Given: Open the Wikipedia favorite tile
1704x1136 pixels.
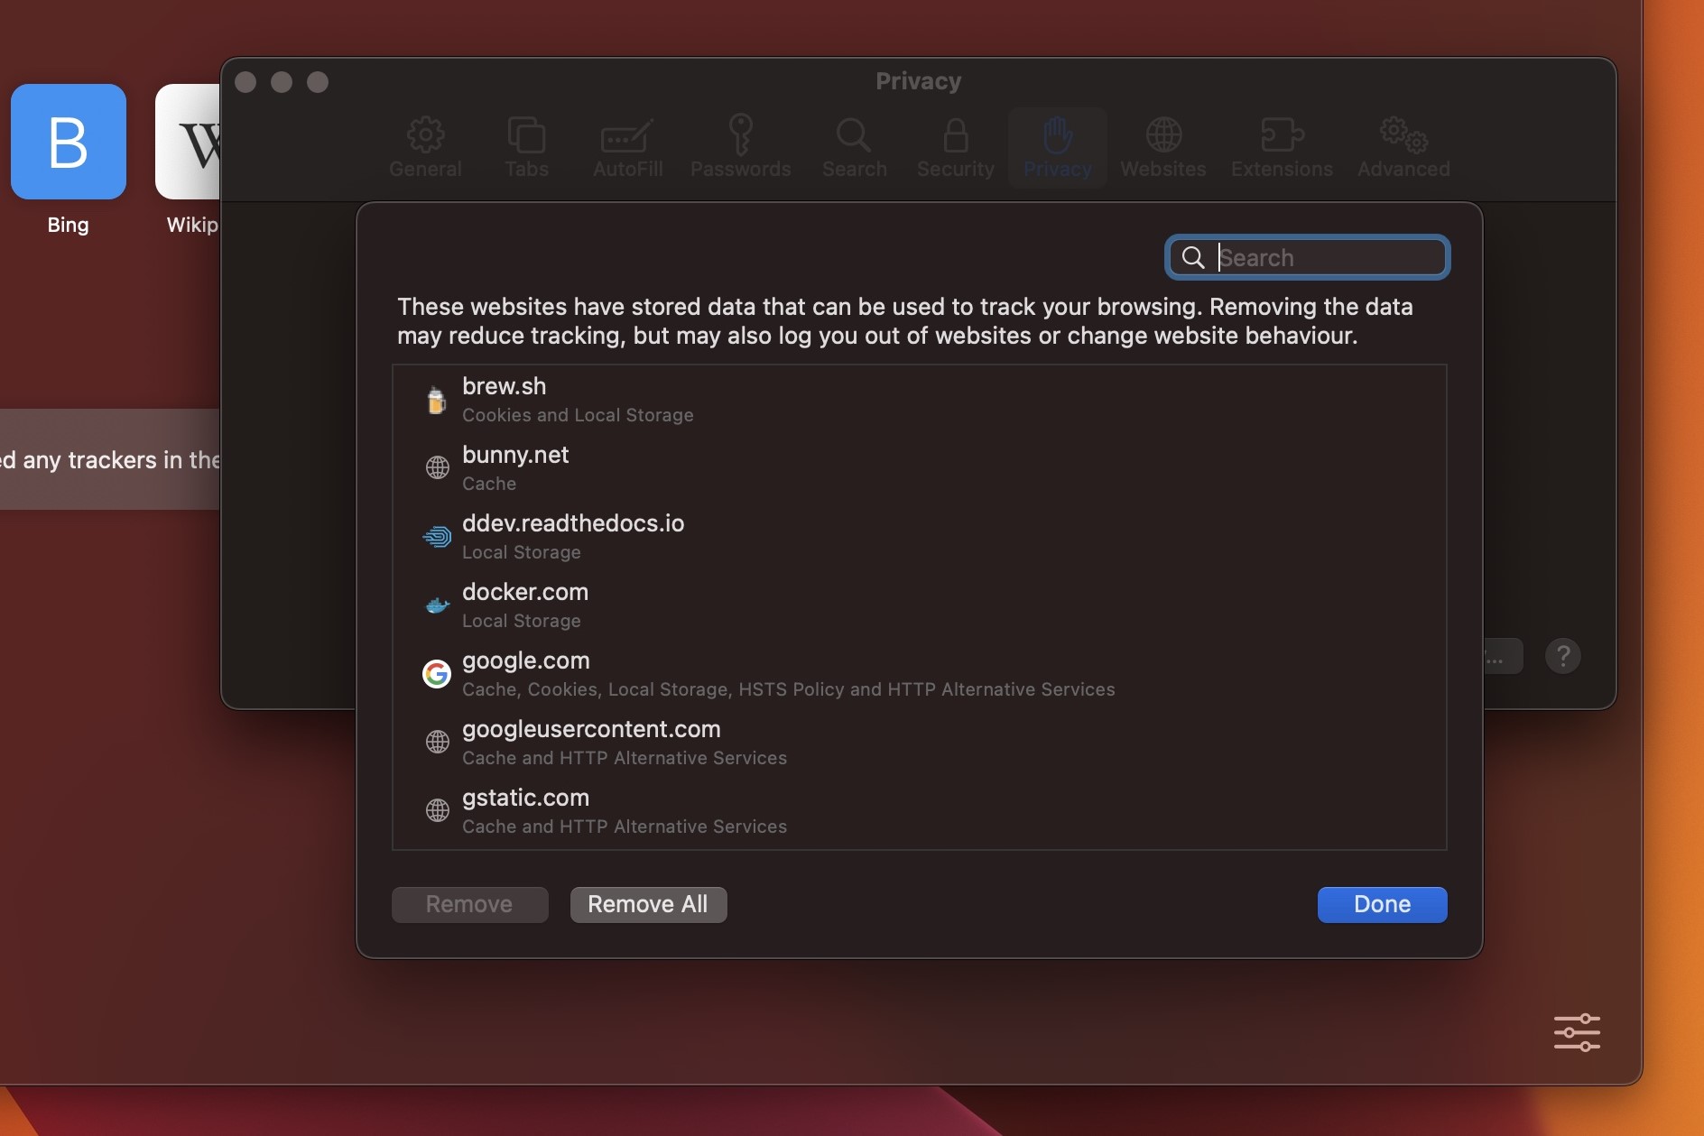Looking at the screenshot, I should (x=190, y=142).
